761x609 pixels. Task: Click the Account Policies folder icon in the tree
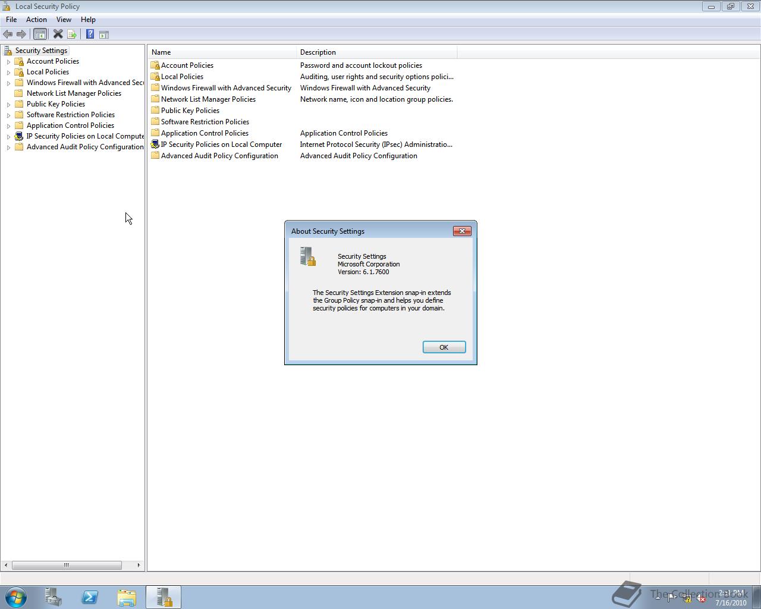coord(19,61)
